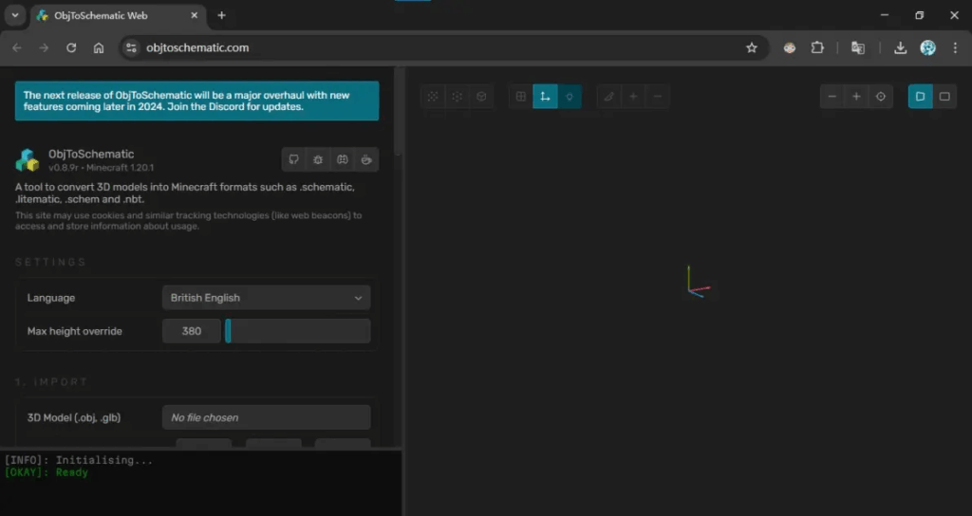Reload the objtoschematic.com page
972x516 pixels.
71,47
